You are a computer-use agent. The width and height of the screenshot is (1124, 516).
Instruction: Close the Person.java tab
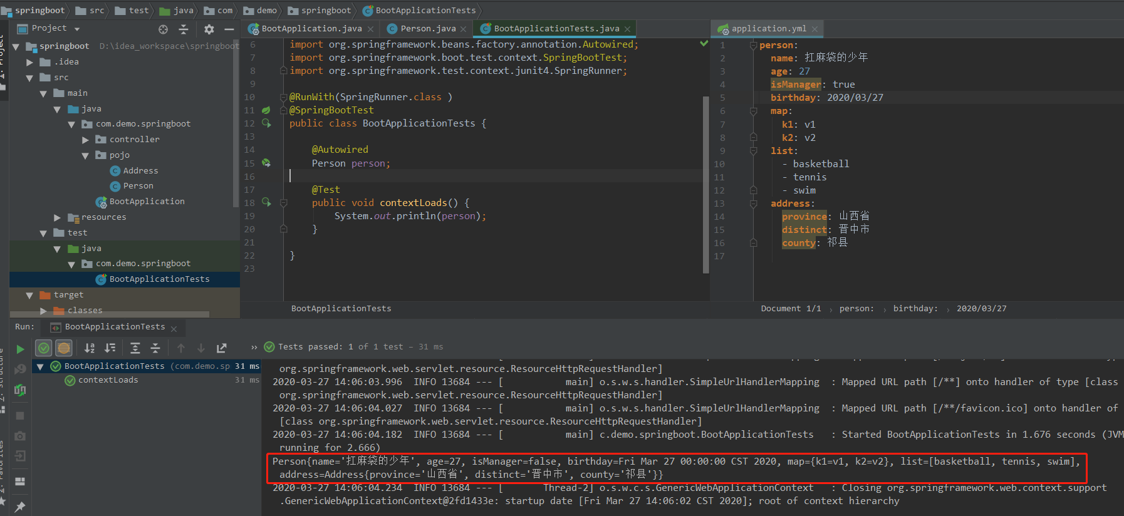[x=463, y=29]
